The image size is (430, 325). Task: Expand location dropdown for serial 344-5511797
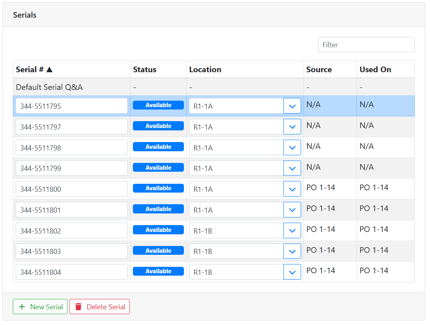tap(292, 127)
